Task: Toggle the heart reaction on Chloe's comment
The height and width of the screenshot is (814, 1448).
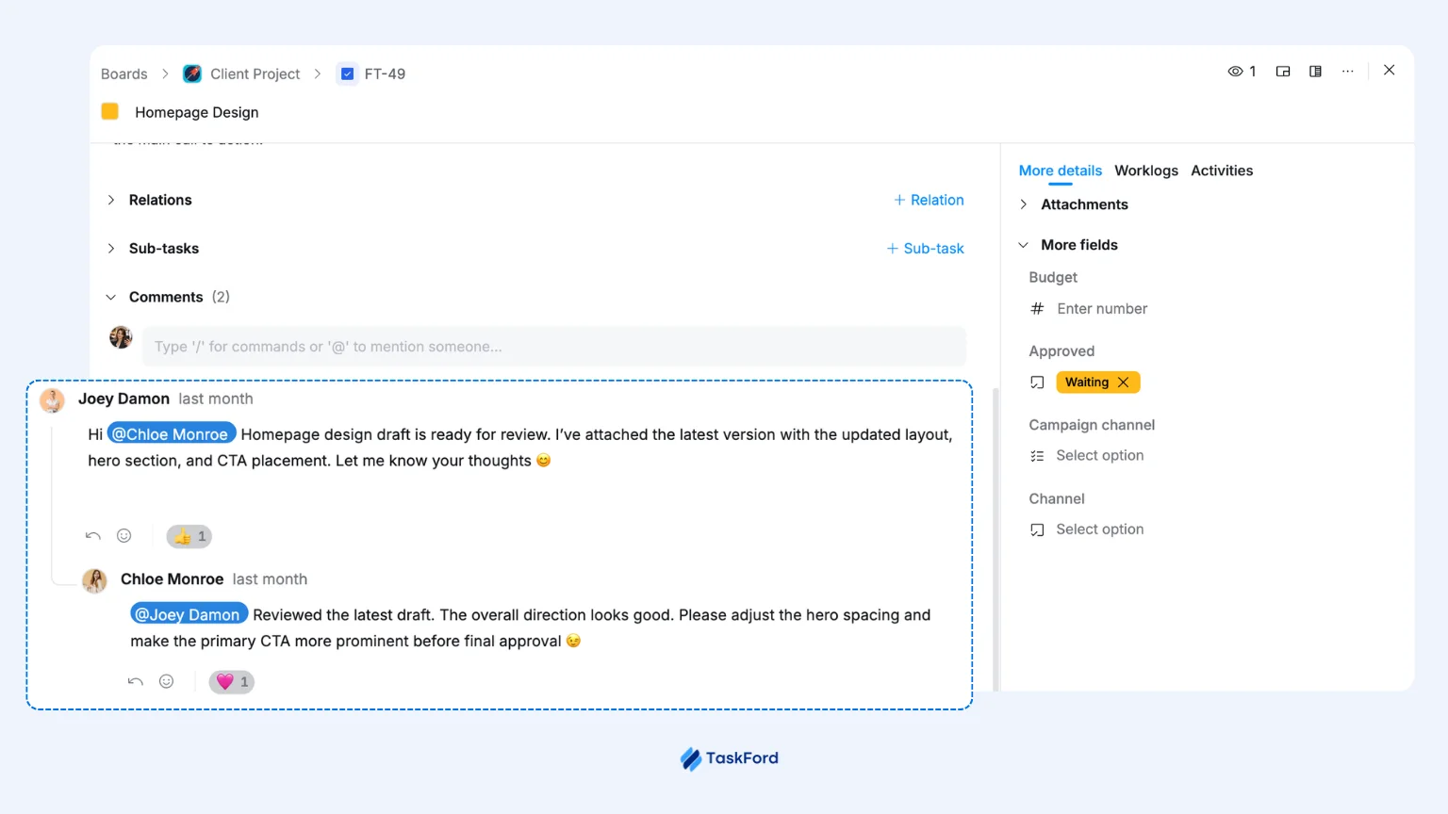Action: [231, 681]
